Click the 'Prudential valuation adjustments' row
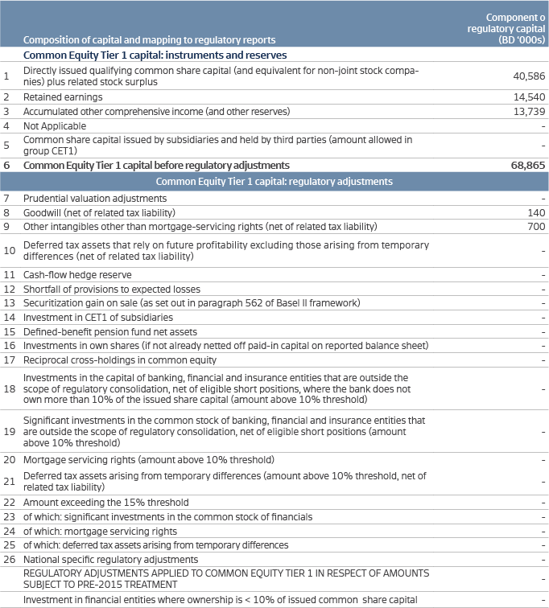 click(x=95, y=198)
